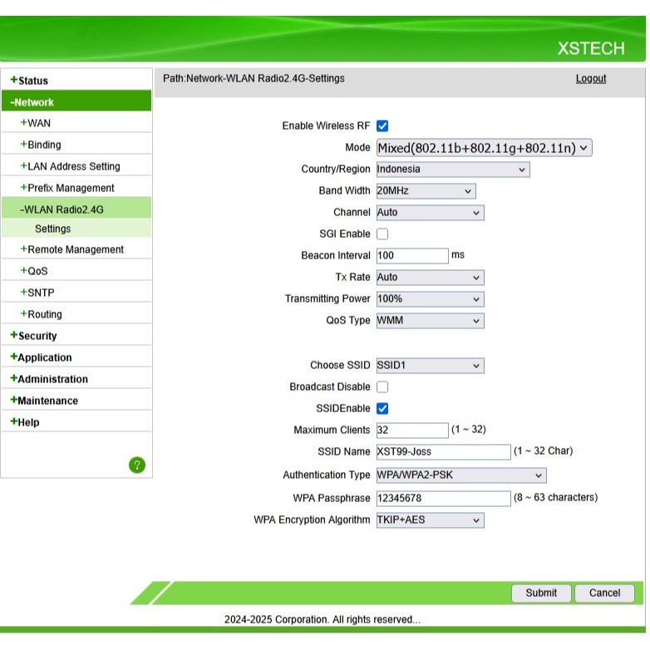650x650 pixels.
Task: Open the Remote Management submenu
Action: click(75, 249)
